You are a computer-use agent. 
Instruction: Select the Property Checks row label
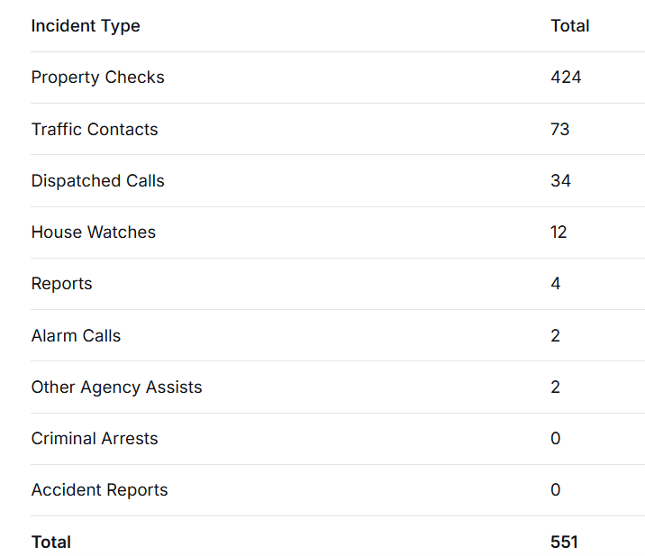pyautogui.click(x=97, y=77)
